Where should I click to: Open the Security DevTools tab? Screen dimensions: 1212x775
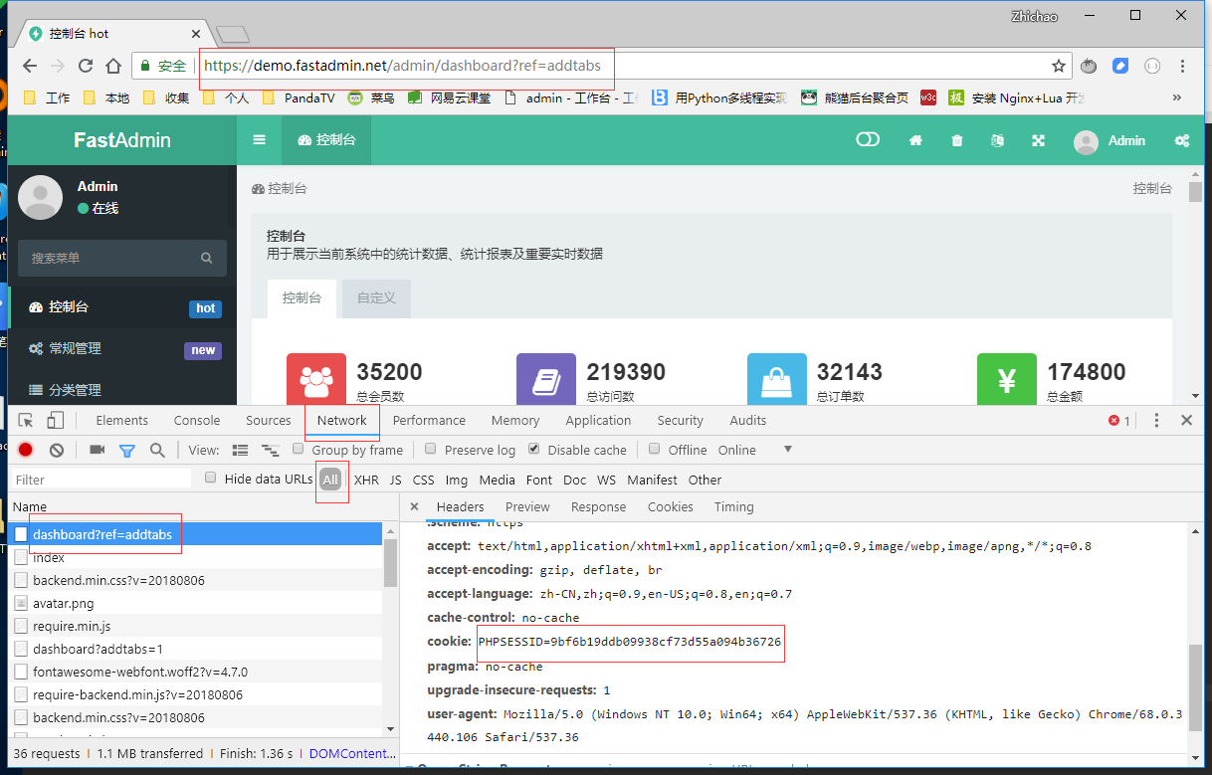680,421
